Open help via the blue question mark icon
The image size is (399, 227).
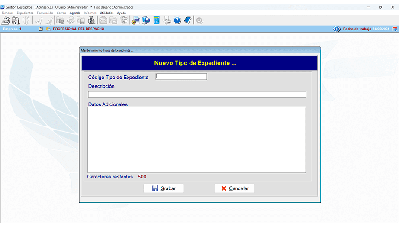click(x=177, y=20)
